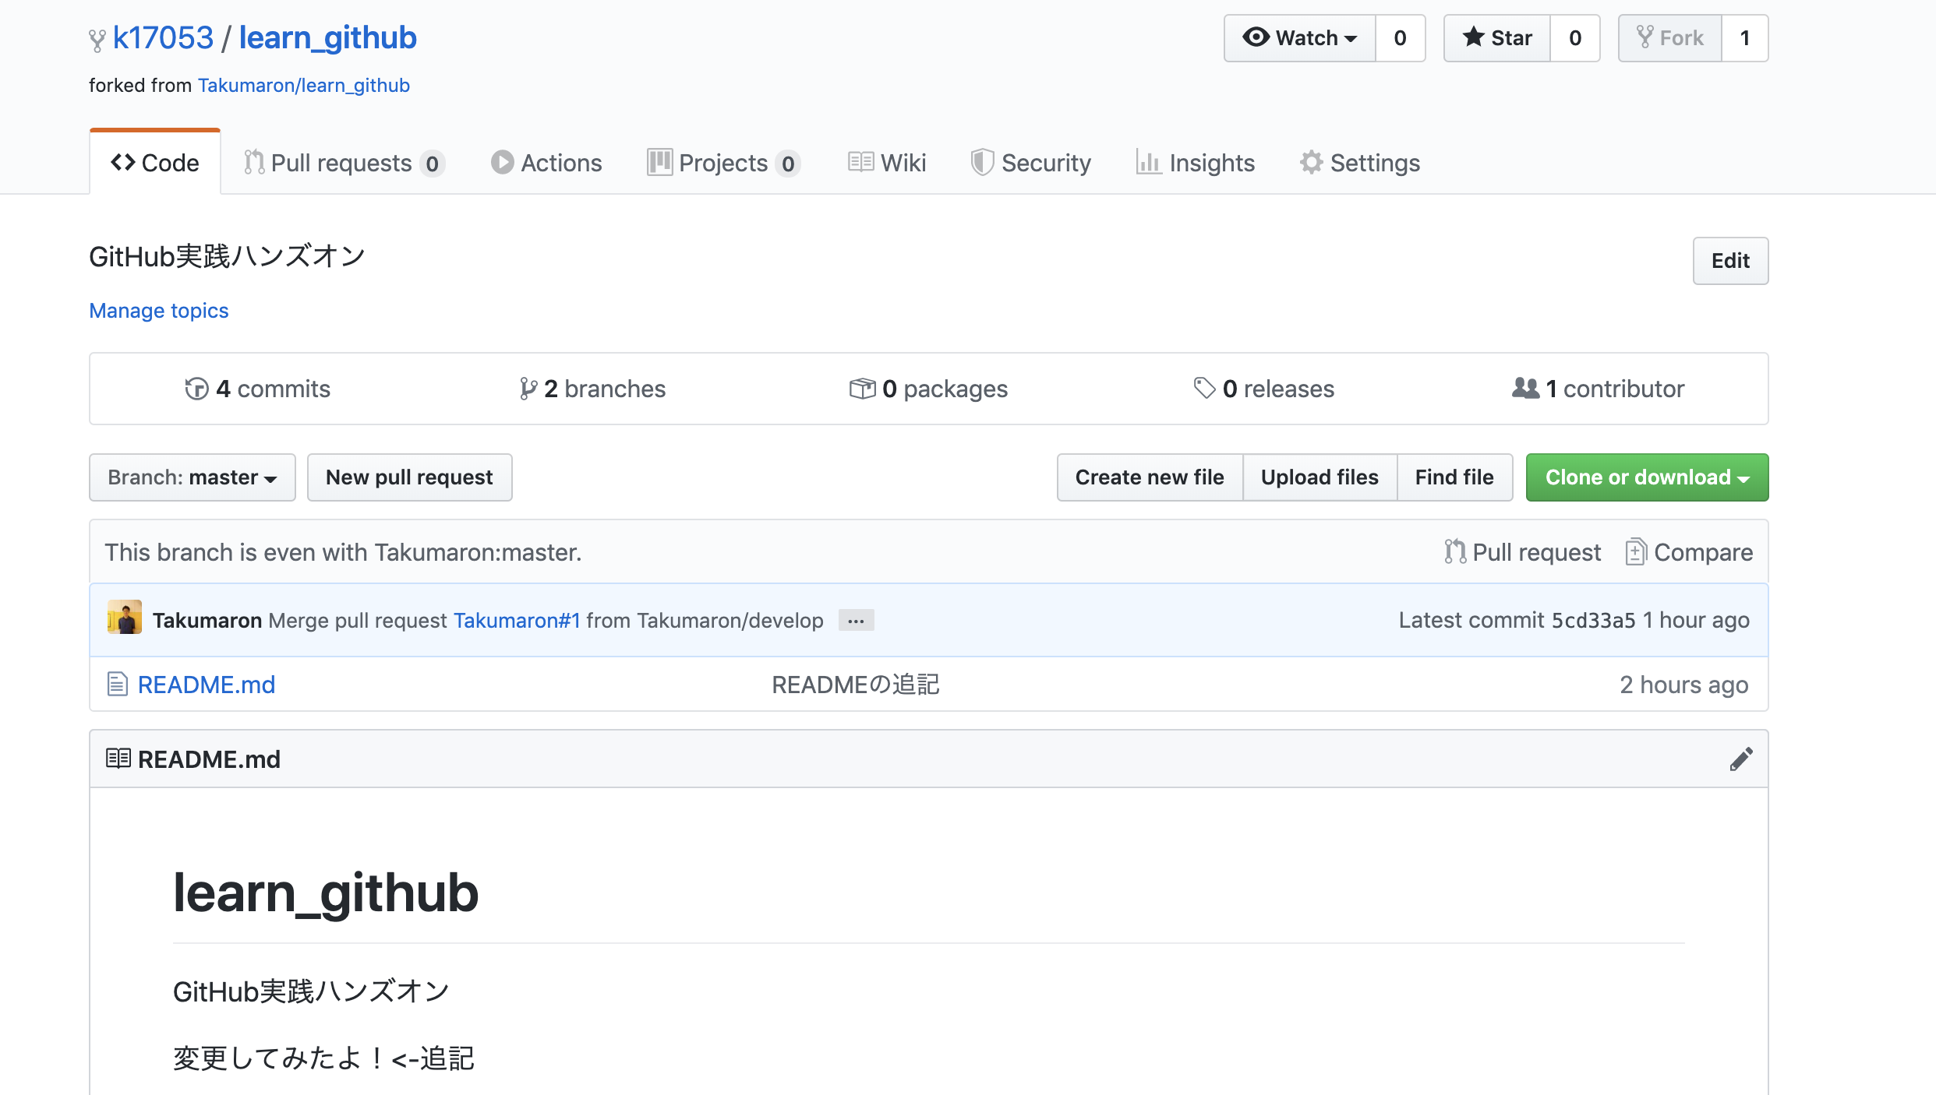This screenshot has height=1095, width=1936.
Task: Click the watchers count of 0
Action: [1401, 38]
